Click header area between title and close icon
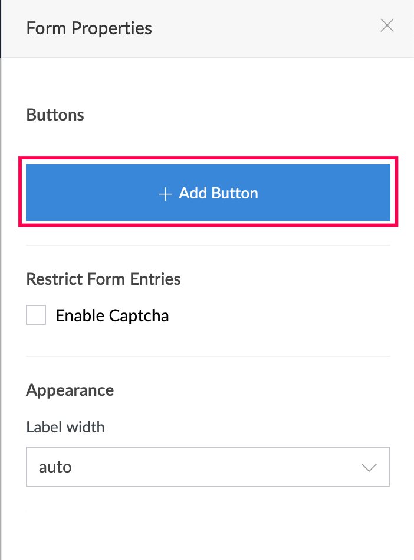Viewport: 414px width, 560px height. click(x=265, y=28)
